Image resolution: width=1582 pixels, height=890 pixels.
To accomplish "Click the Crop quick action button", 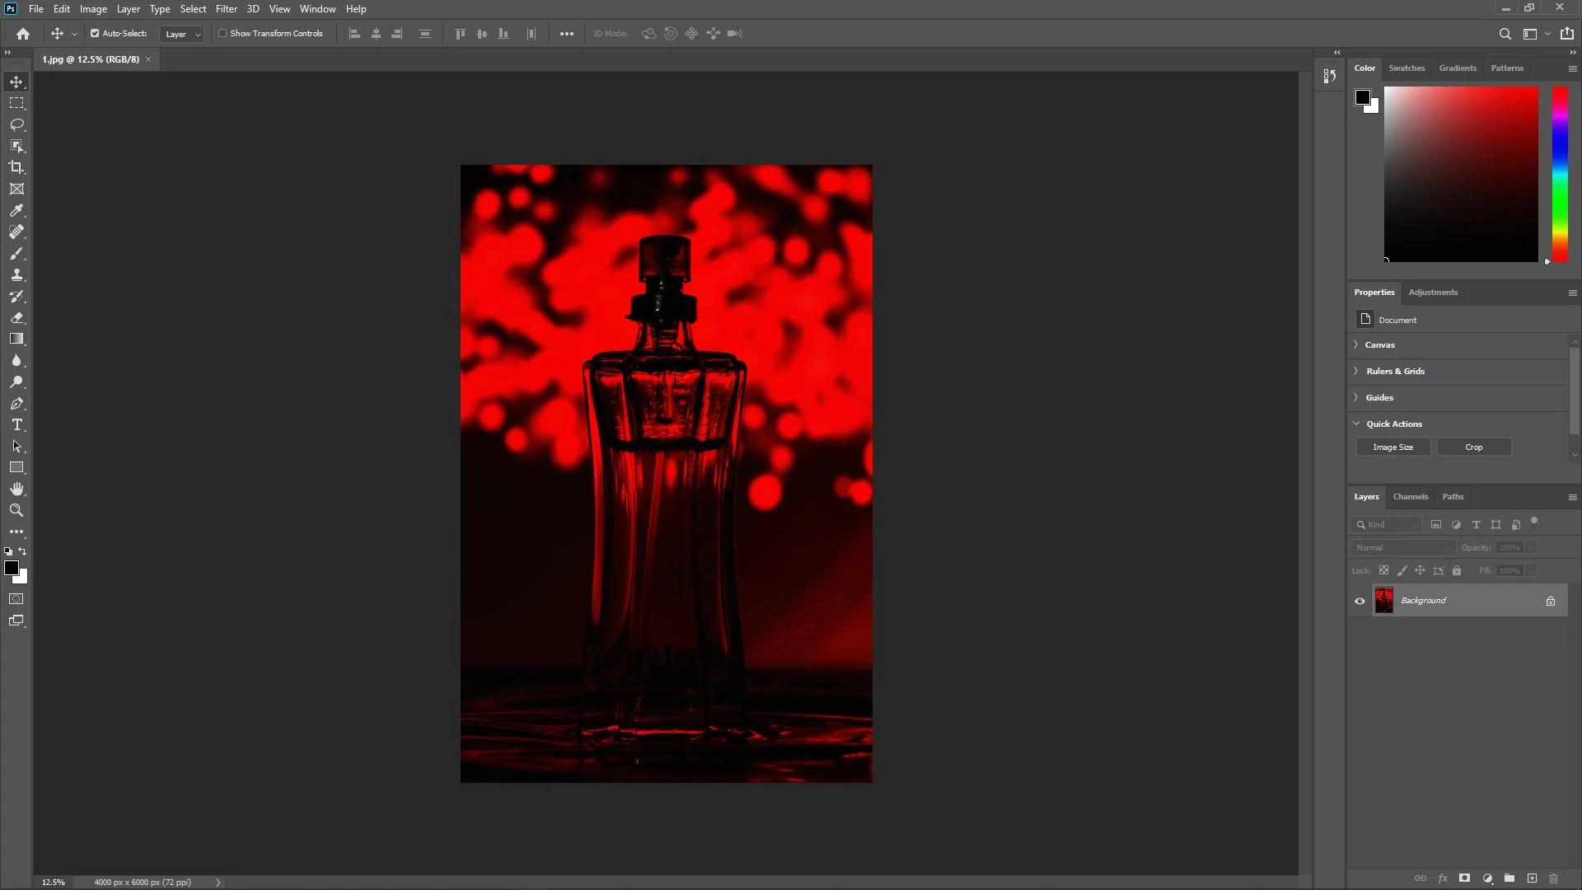I will [x=1473, y=447].
